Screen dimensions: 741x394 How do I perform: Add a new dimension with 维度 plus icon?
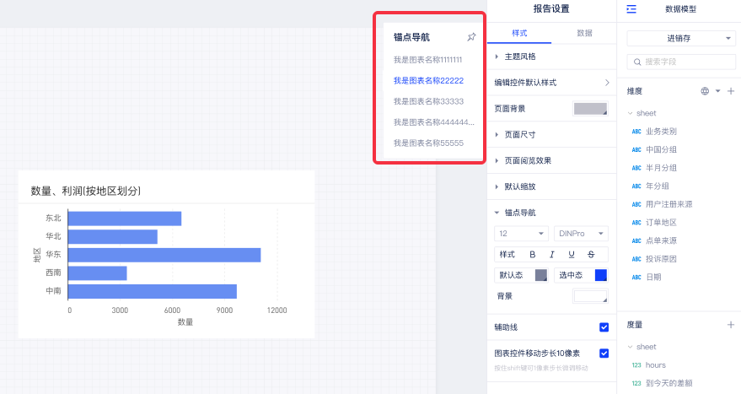click(x=730, y=91)
